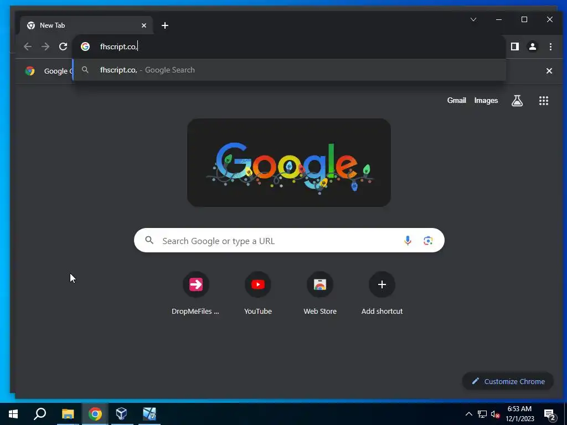Open Images link
The height and width of the screenshot is (425, 567).
486,101
